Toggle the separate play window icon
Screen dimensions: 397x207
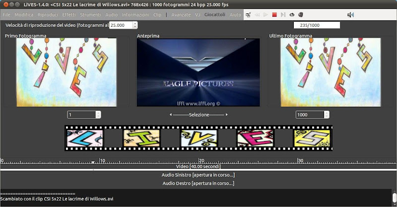(248, 15)
